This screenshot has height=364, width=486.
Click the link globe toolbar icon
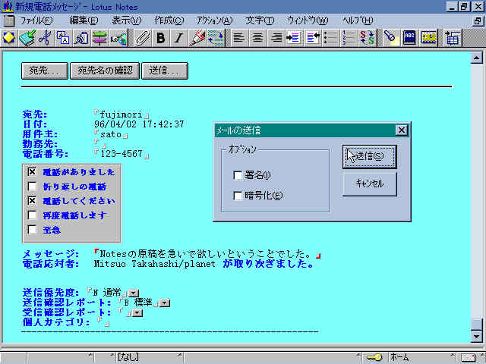(119, 38)
